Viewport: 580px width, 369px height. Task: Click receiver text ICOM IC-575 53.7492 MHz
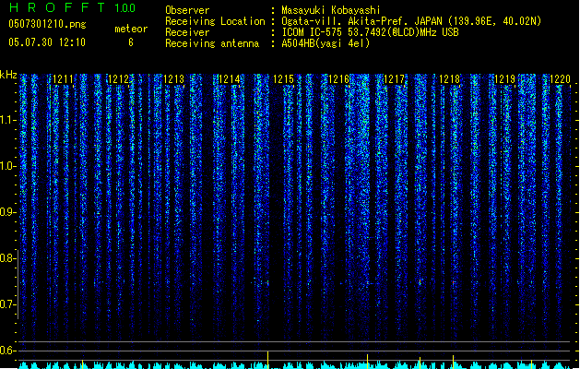coord(371,32)
